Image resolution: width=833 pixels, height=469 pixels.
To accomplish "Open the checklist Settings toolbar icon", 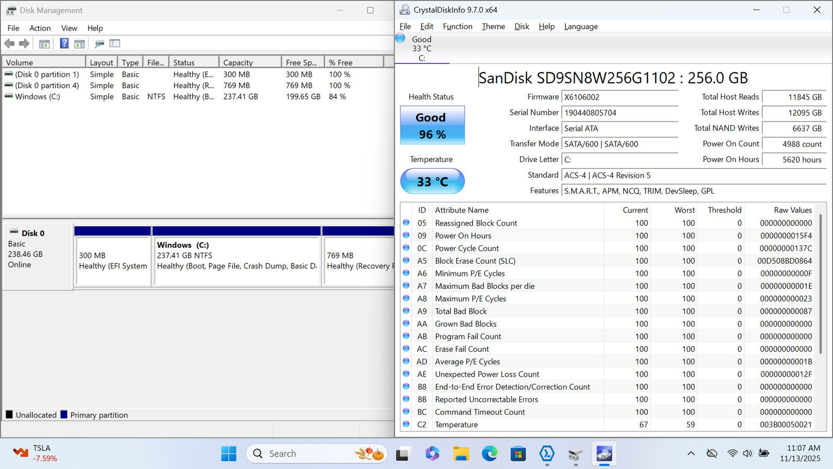I will pyautogui.click(x=115, y=44).
